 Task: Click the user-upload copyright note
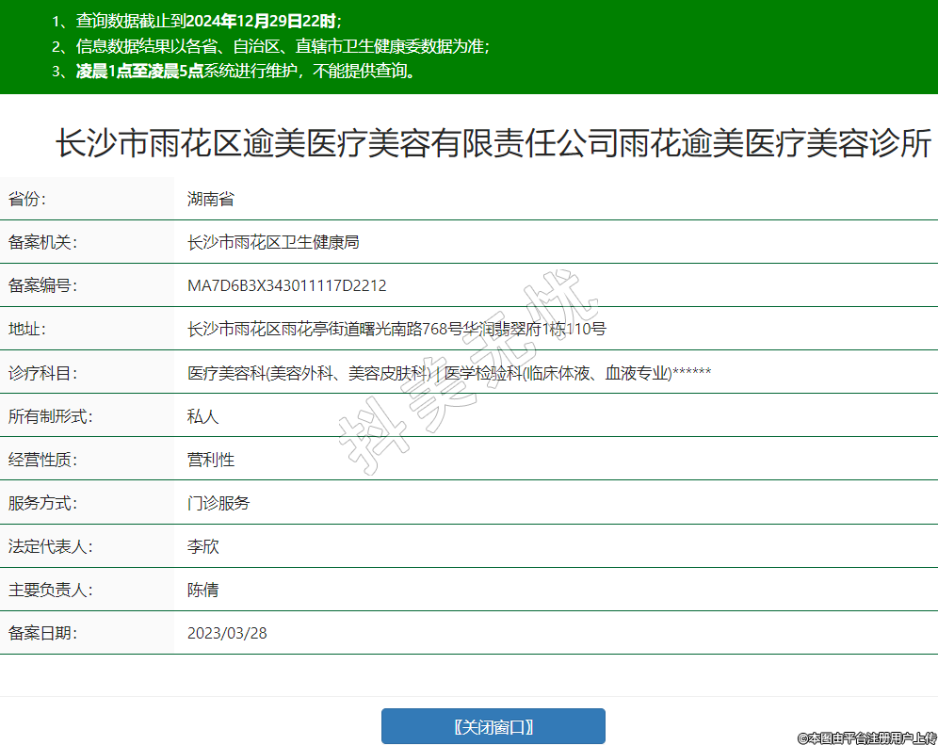tap(866, 737)
